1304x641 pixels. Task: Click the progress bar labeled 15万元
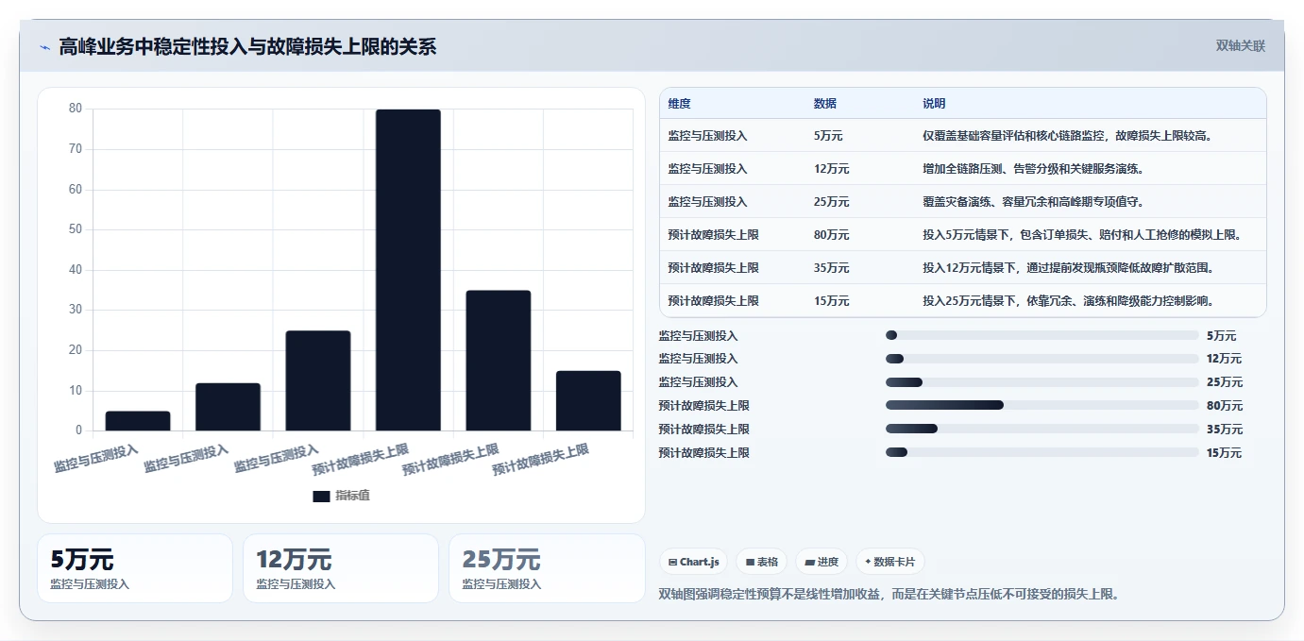tap(1042, 453)
